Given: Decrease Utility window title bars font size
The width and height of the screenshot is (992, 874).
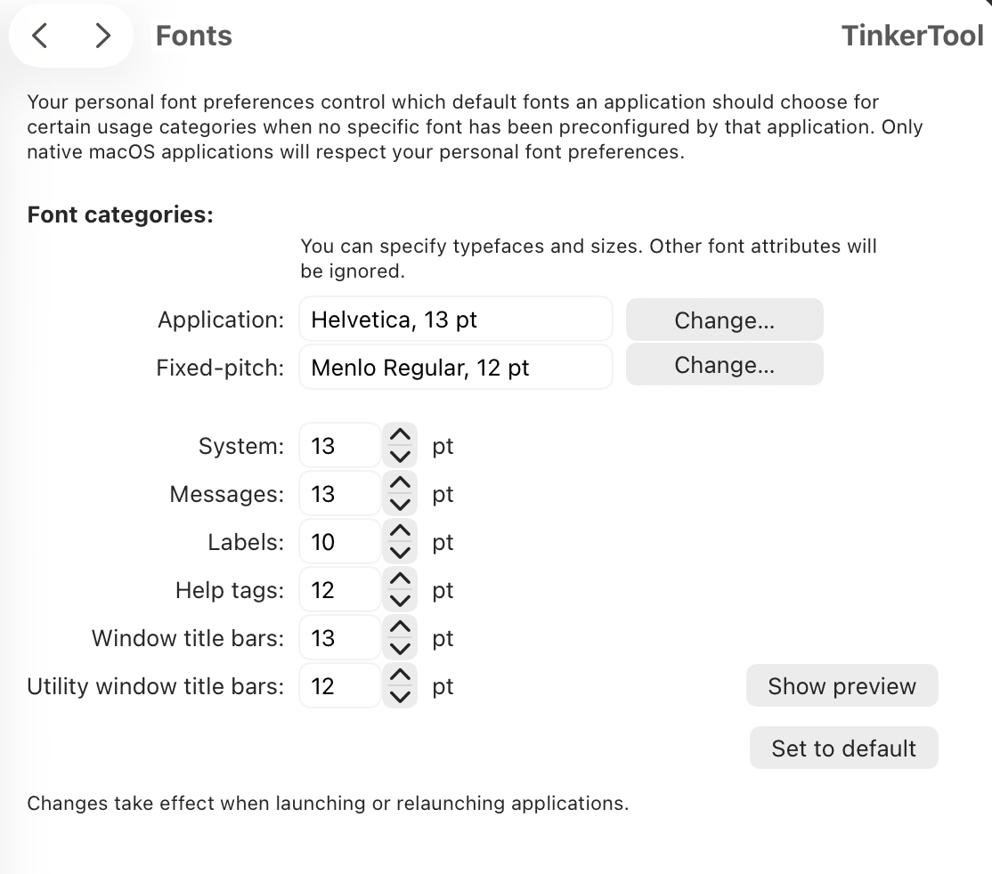Looking at the screenshot, I should click(401, 696).
